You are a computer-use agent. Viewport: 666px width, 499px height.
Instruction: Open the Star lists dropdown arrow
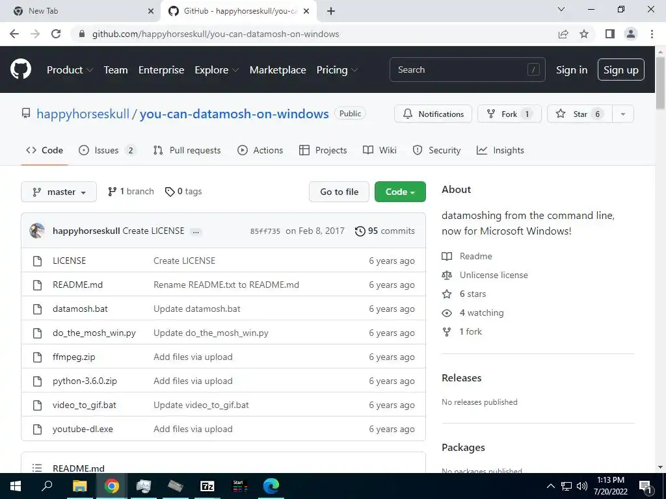click(x=623, y=114)
